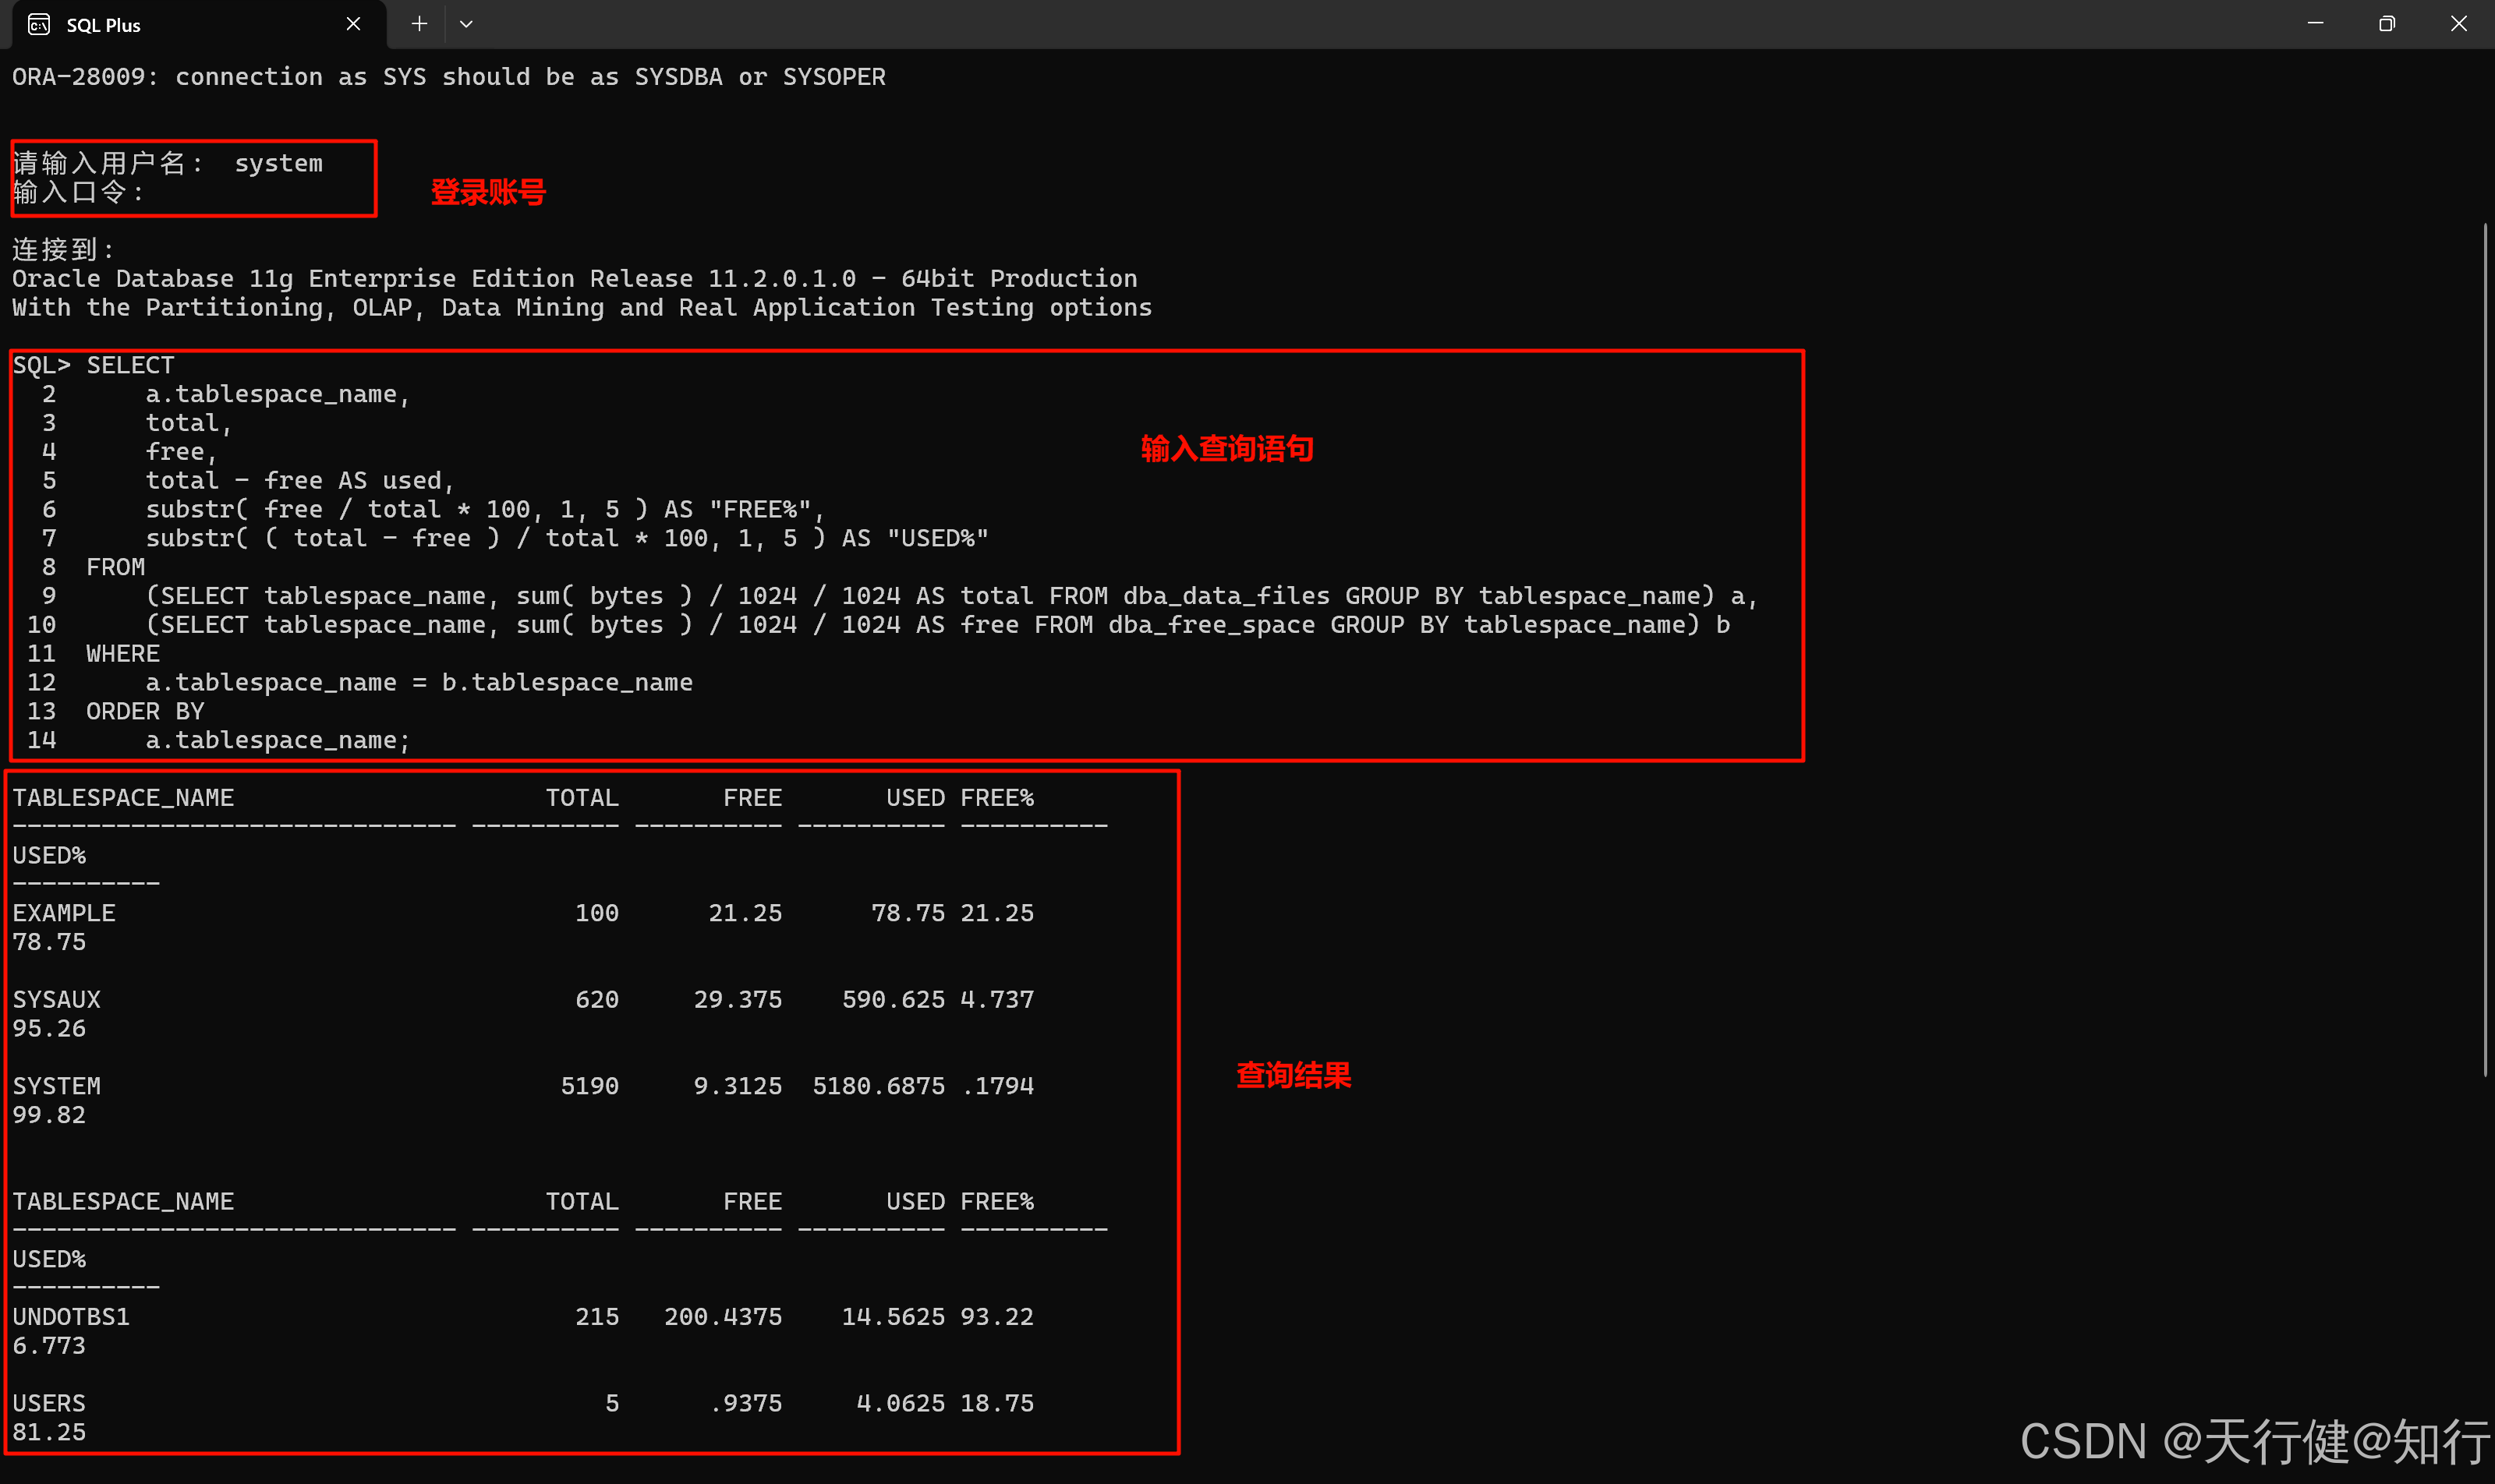Restore down the terminal window
Image resolution: width=2495 pixels, height=1484 pixels.
pyautogui.click(x=2387, y=24)
